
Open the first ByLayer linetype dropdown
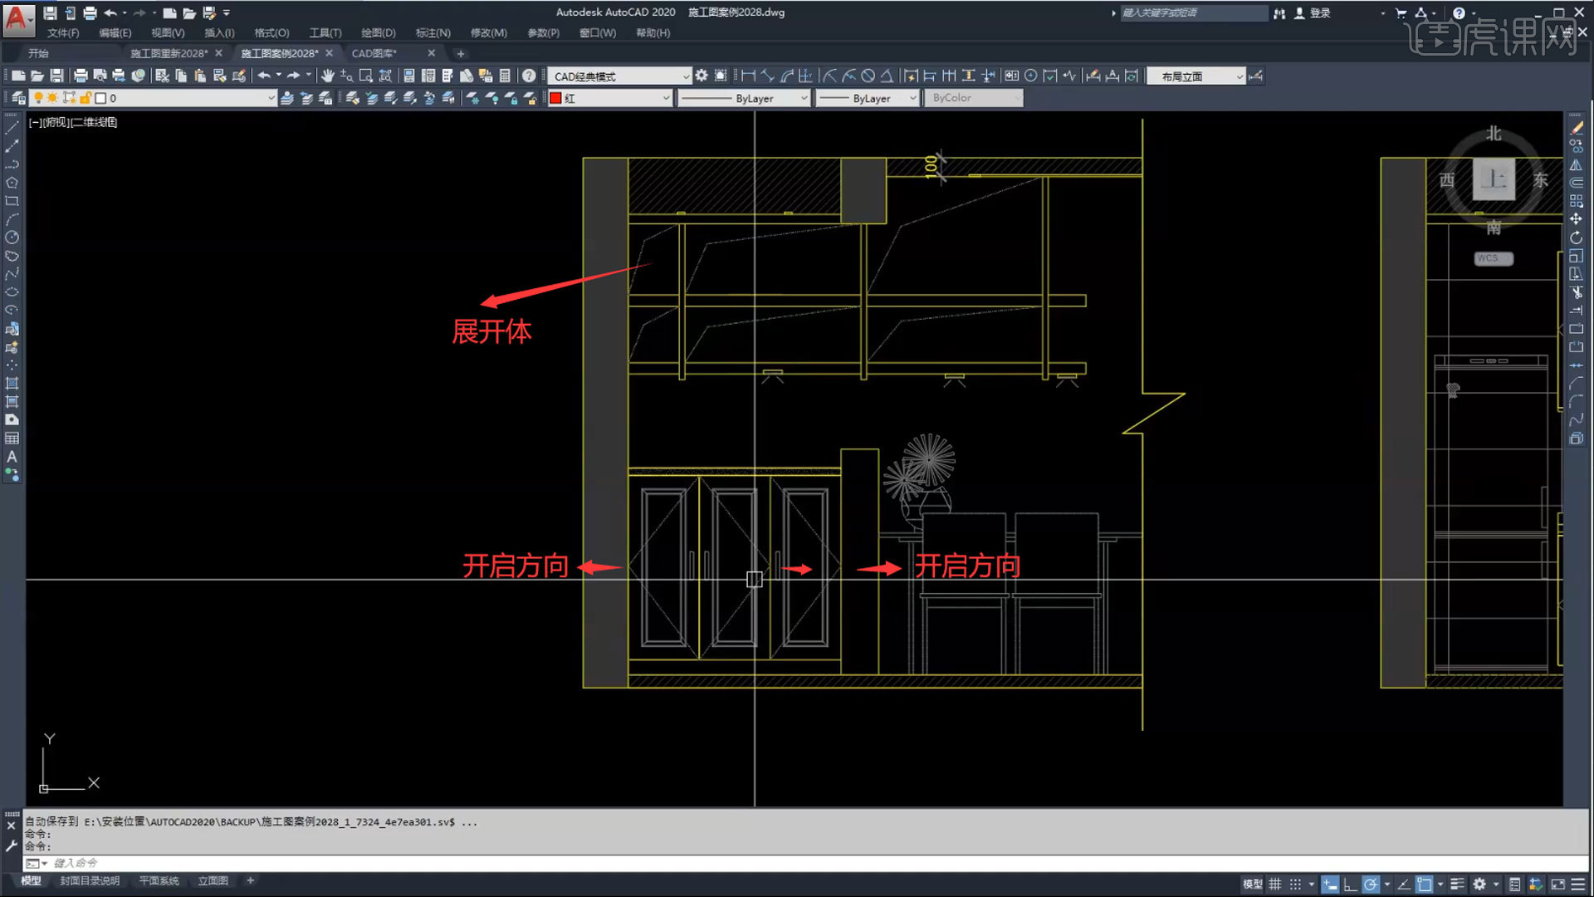coord(744,98)
